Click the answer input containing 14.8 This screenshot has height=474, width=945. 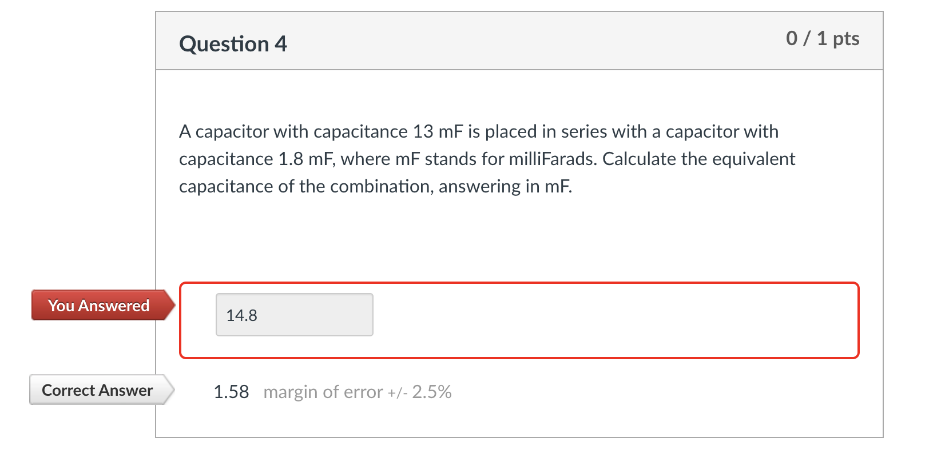point(294,315)
